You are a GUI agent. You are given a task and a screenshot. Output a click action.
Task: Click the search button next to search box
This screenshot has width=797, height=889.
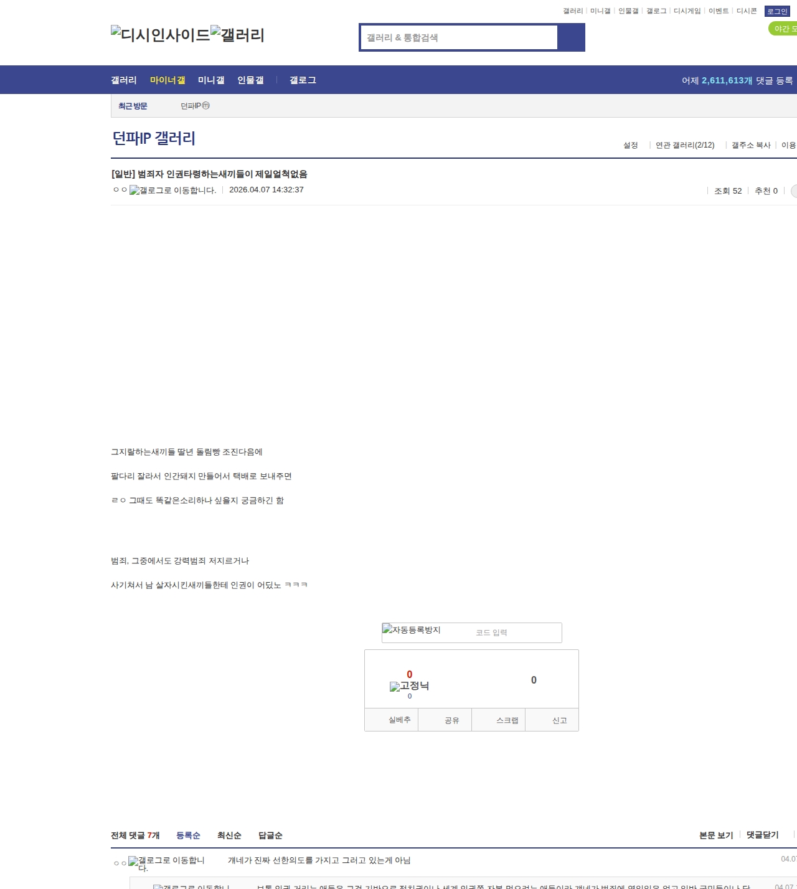coord(571,37)
